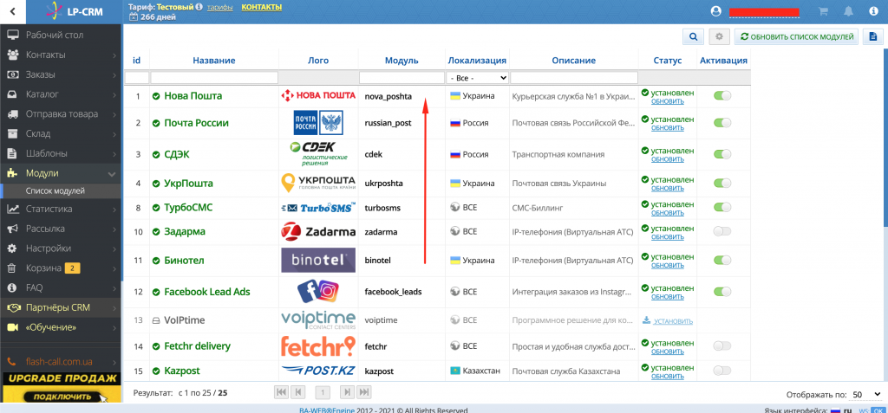Viewport: 888px width, 413px height.
Task: Click ОБНОВИТЬ СПИСОК МОДУЛЕЙ button
Action: [797, 36]
